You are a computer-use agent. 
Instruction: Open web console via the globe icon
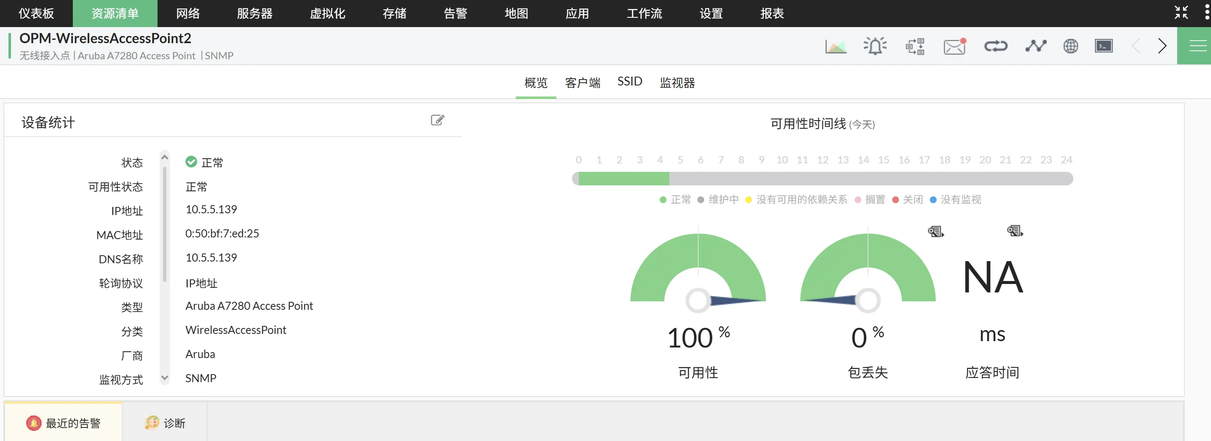[1071, 46]
